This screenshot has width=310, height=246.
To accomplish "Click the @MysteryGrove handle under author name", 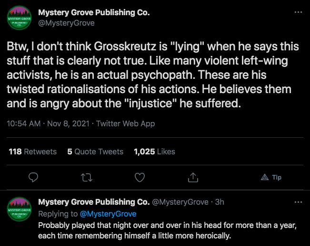I will (x=66, y=23).
